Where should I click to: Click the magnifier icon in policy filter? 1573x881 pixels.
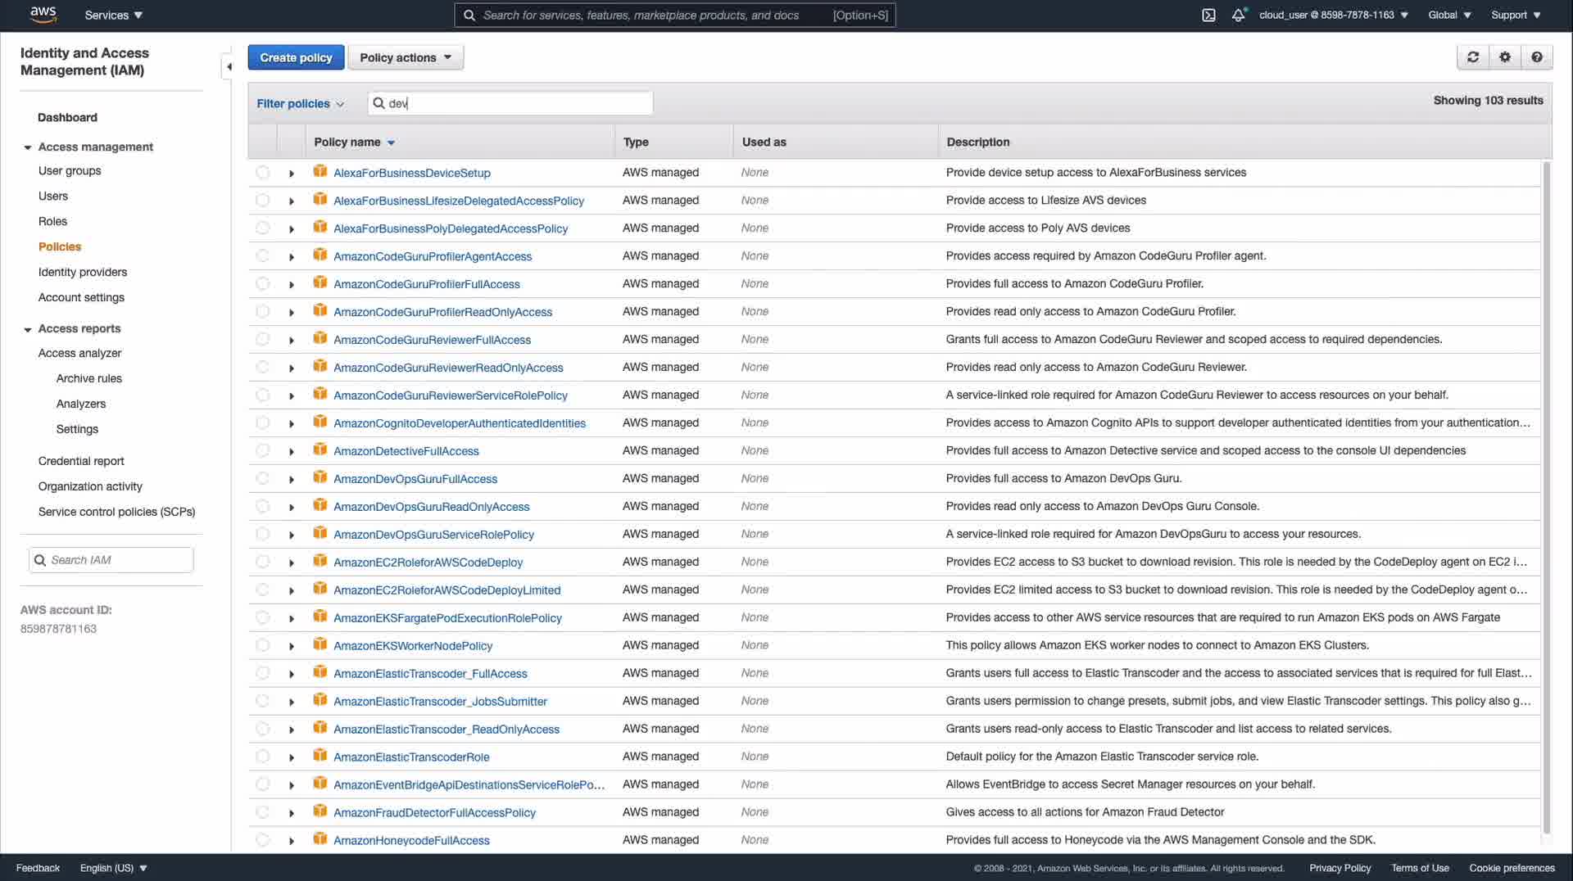tap(379, 103)
